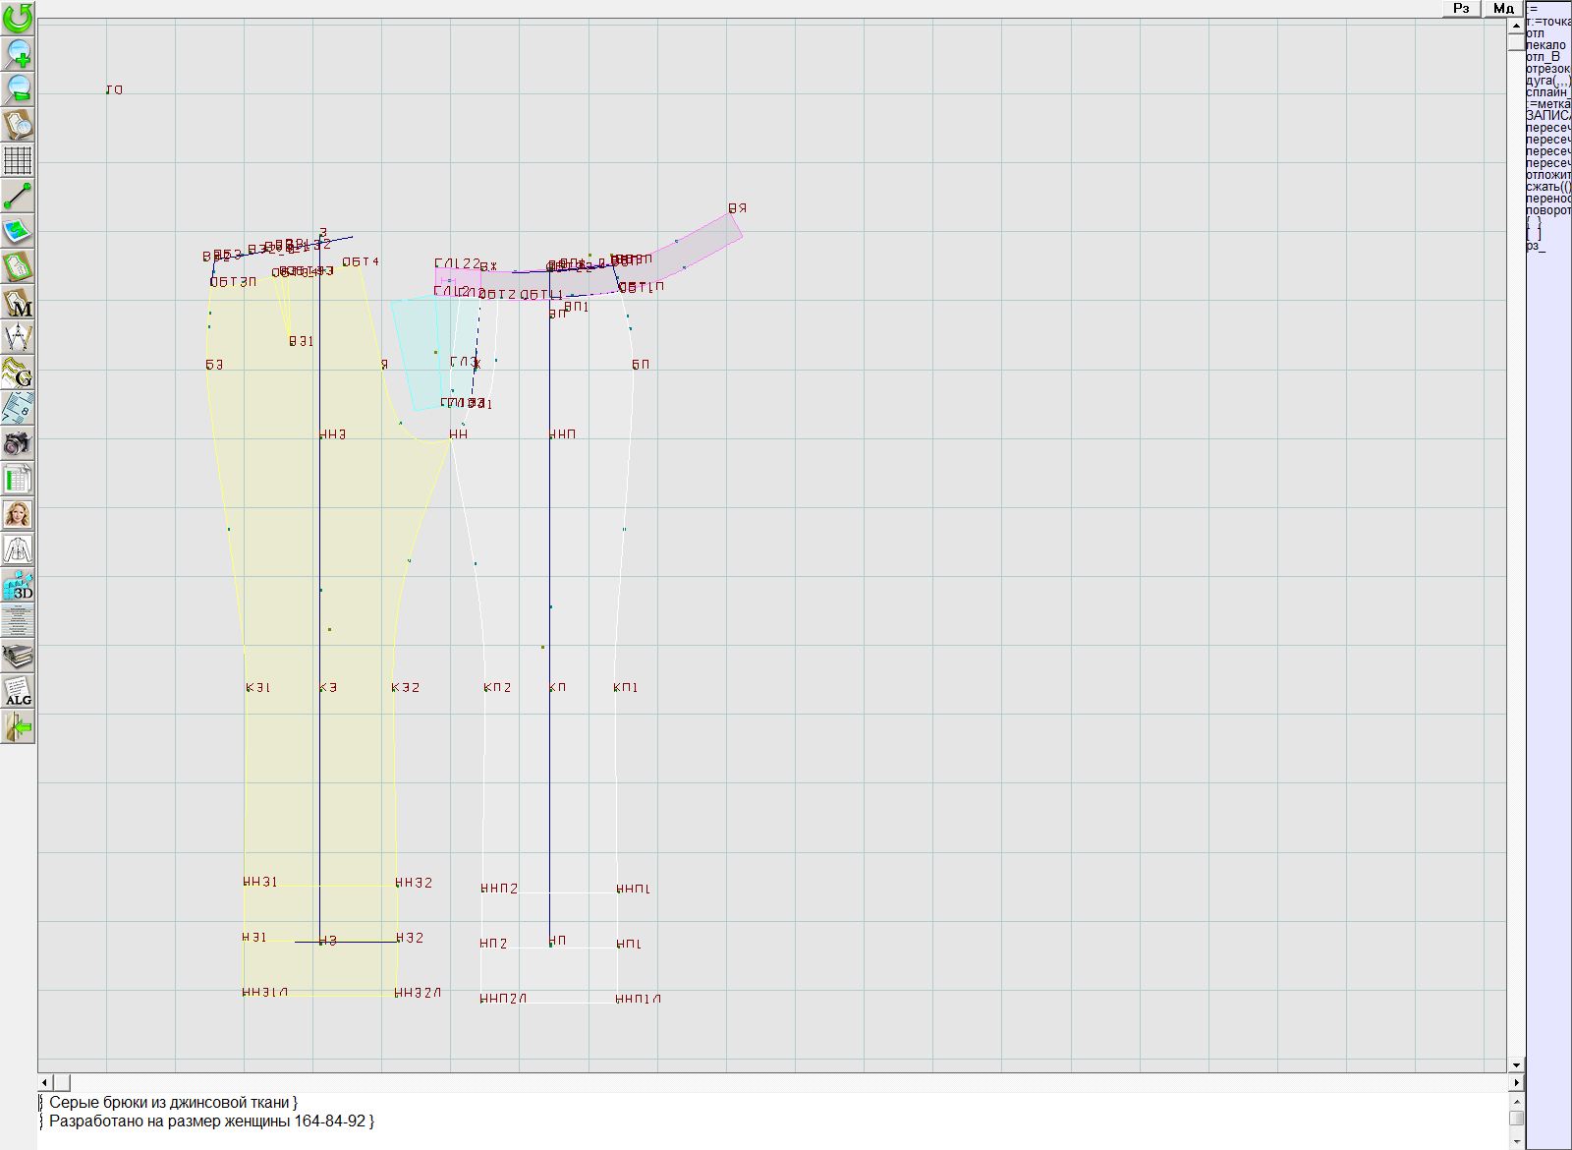Click the canvas vertical scrollbar up arrow

click(x=1516, y=26)
